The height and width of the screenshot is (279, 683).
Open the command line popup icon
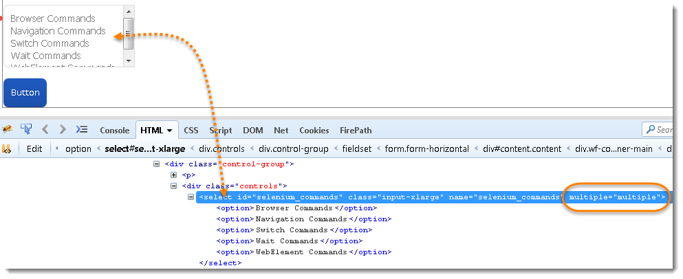click(x=82, y=129)
